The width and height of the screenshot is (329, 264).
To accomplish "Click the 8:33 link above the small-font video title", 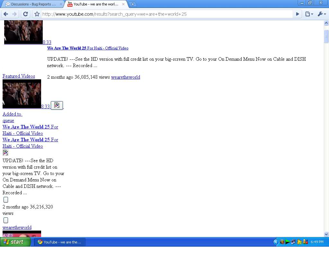I will click(x=47, y=42).
